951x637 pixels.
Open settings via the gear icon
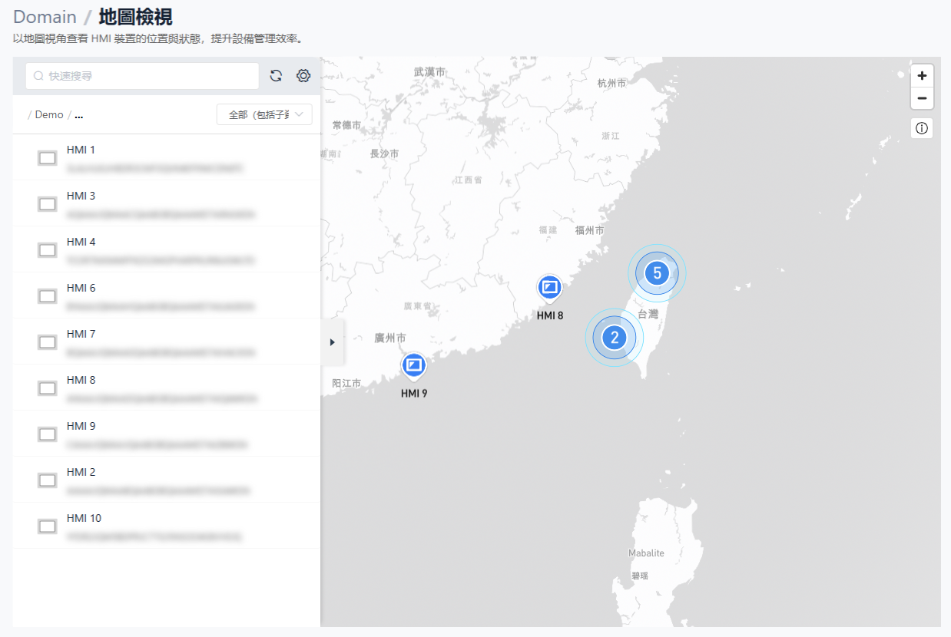click(303, 75)
